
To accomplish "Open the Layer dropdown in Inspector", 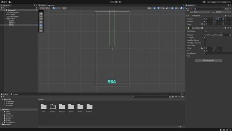I will pos(223,12).
